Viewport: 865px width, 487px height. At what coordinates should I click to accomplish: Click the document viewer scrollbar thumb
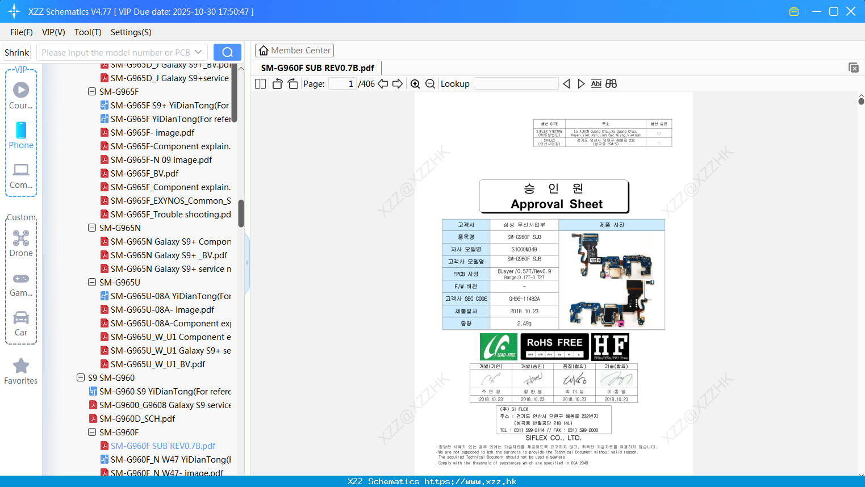click(x=861, y=101)
